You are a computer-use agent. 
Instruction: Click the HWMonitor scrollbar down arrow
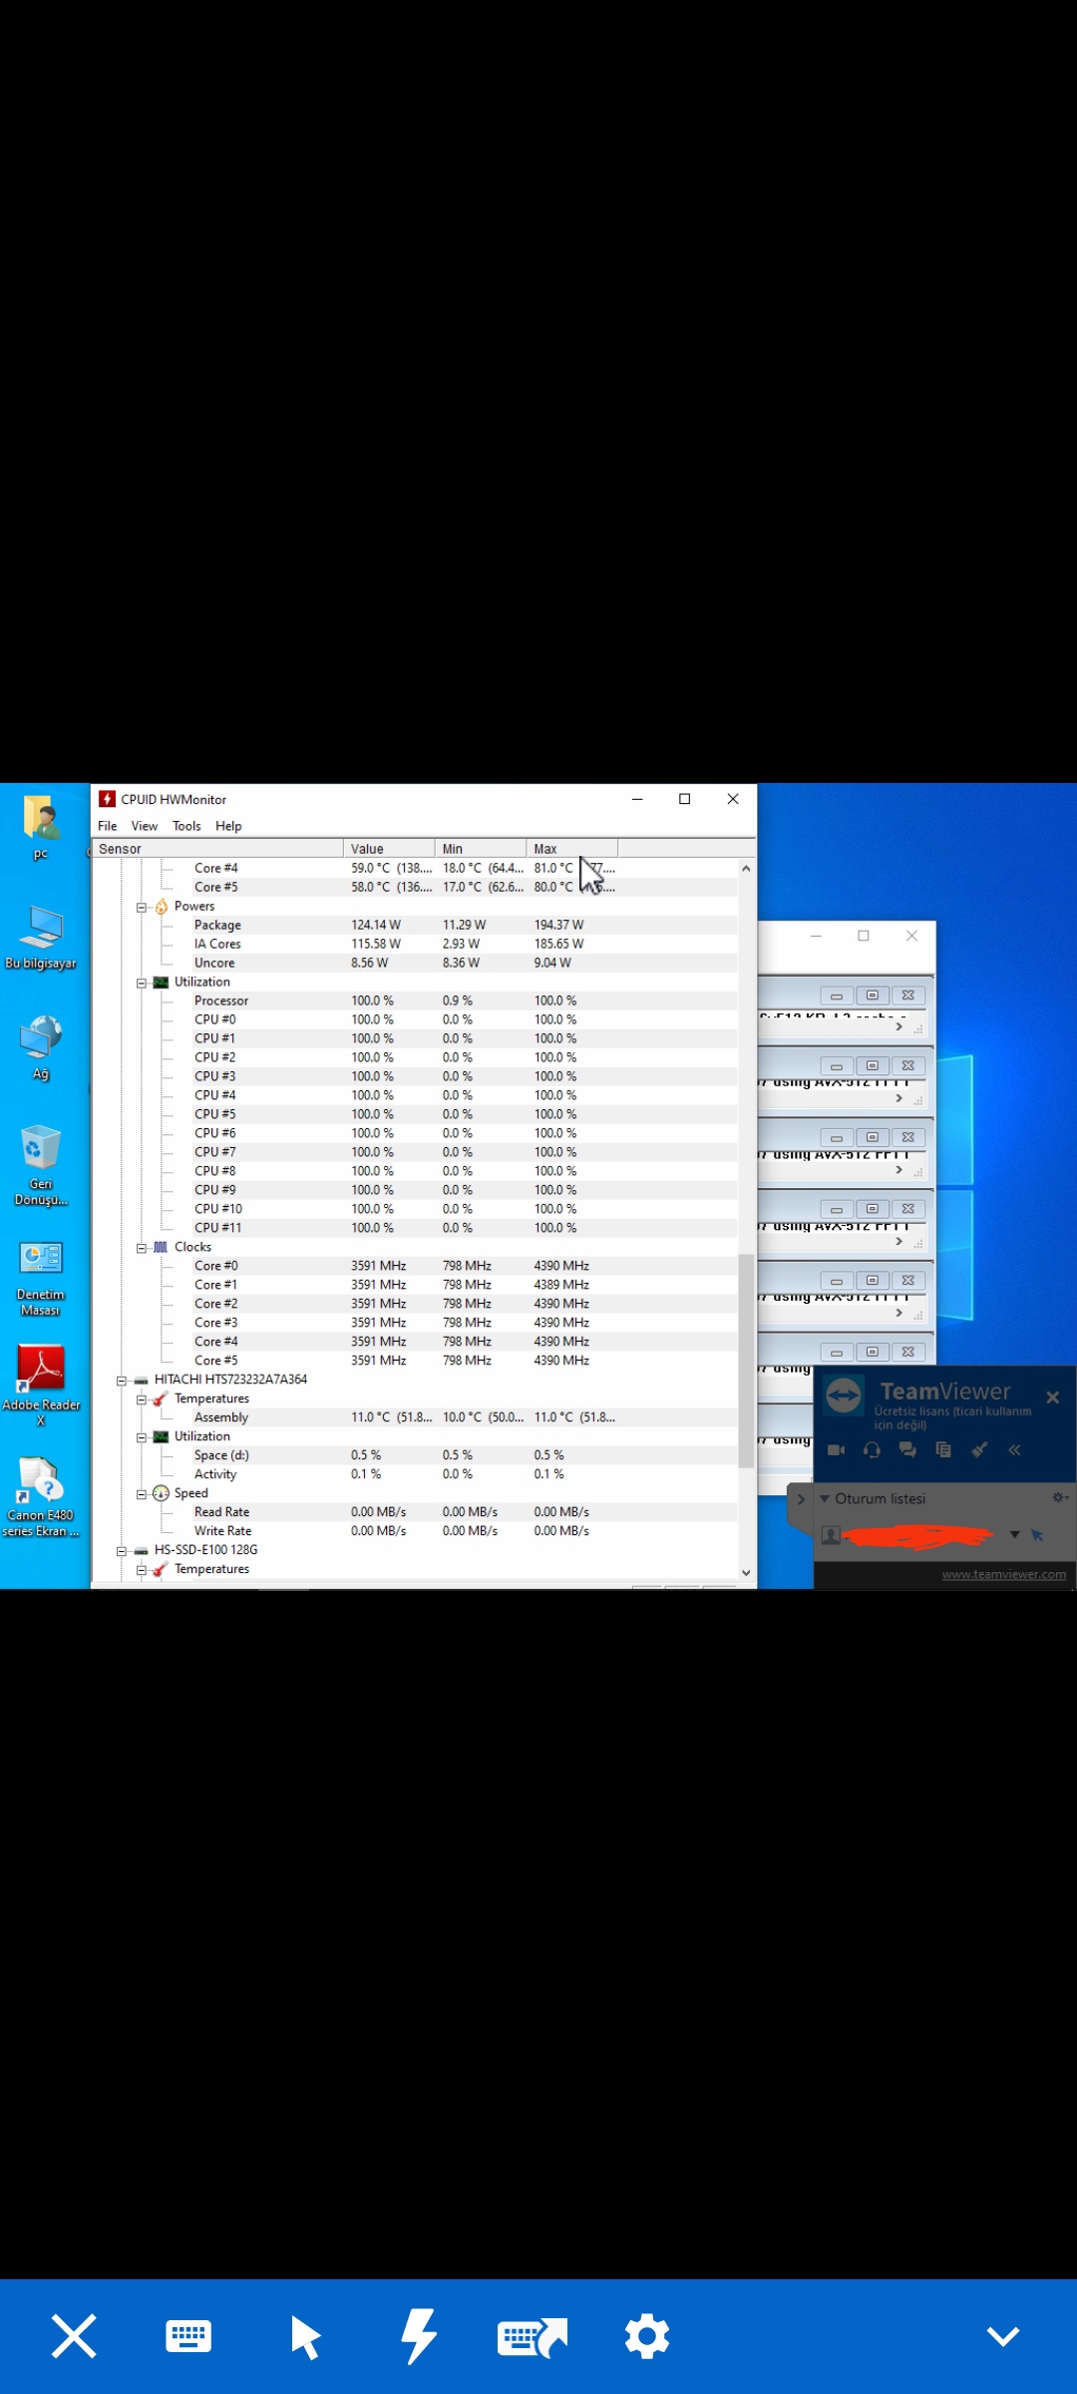coord(746,1573)
